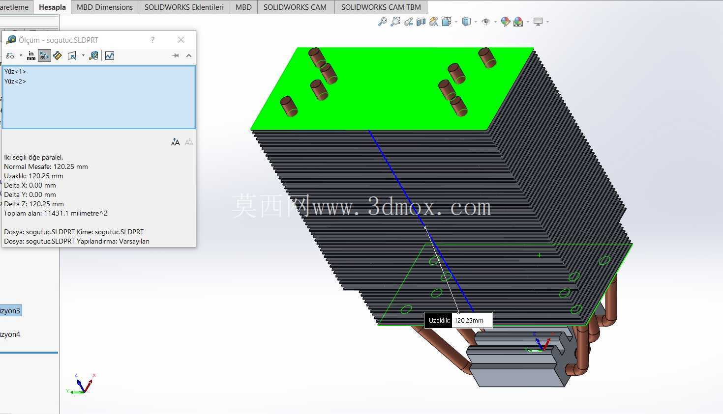This screenshot has width=723, height=414.
Task: Click Normal Mesafe: 120.25 mm result
Action: pos(46,167)
